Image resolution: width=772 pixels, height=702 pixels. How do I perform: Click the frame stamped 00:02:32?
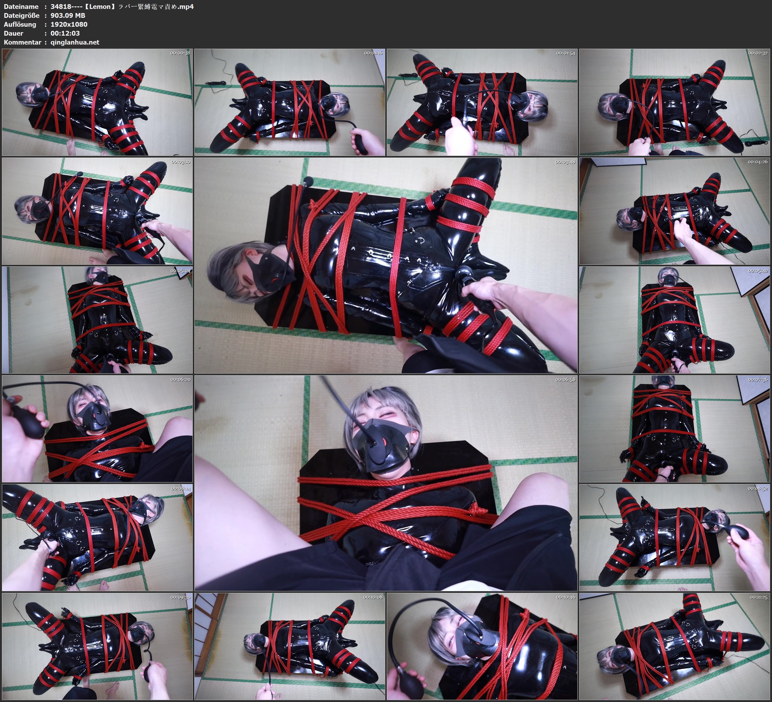(674, 102)
